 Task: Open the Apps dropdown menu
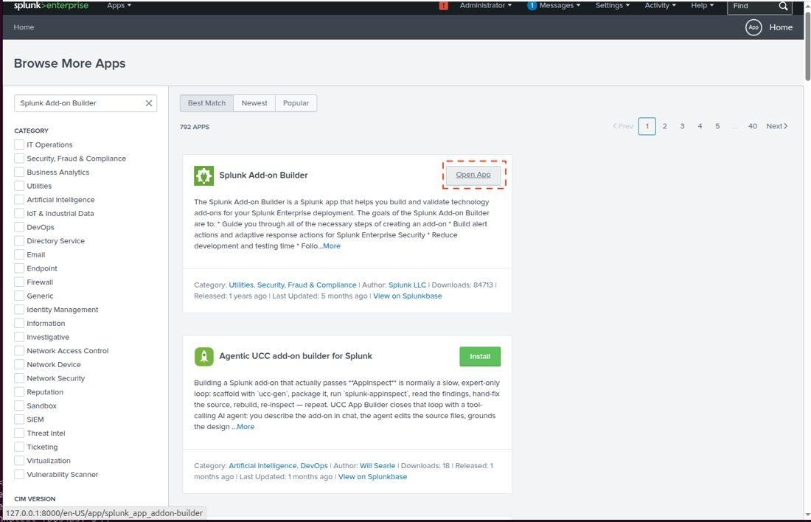pos(119,6)
